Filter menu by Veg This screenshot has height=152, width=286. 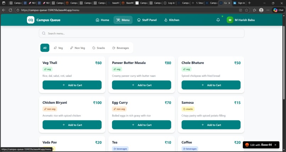[x=58, y=48]
